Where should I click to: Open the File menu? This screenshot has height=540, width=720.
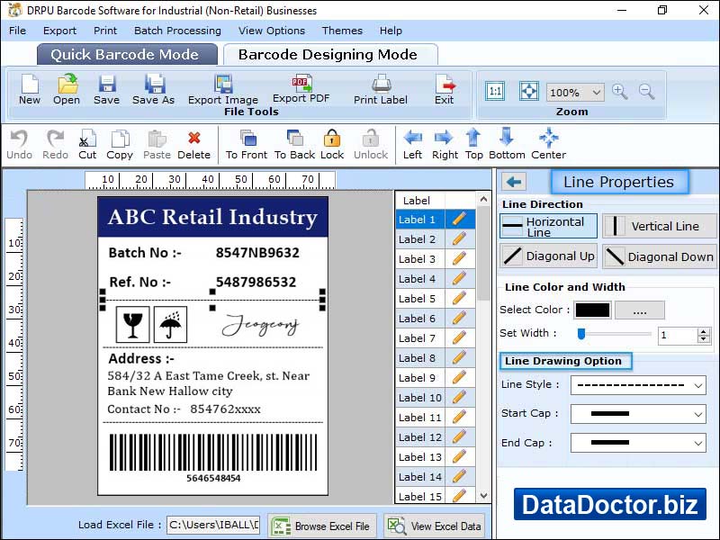pyautogui.click(x=17, y=31)
